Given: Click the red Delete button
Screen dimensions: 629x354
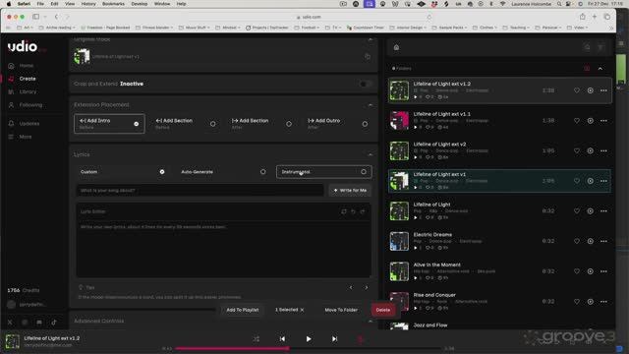Looking at the screenshot, I should click(383, 310).
